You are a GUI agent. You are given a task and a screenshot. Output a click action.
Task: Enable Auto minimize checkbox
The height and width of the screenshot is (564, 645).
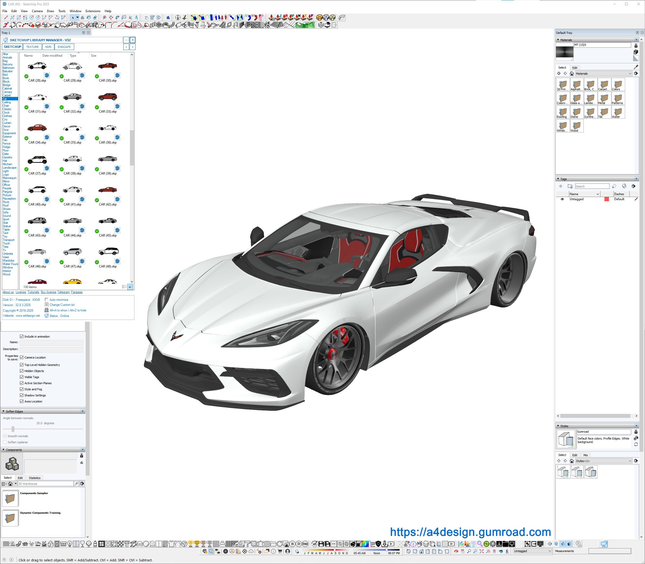point(47,300)
